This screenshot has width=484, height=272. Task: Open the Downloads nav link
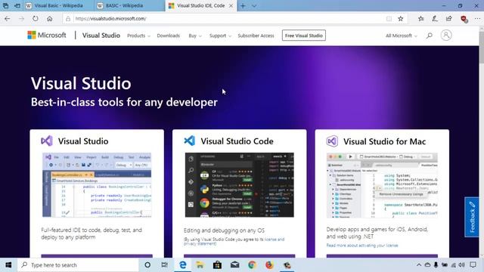coord(168,36)
